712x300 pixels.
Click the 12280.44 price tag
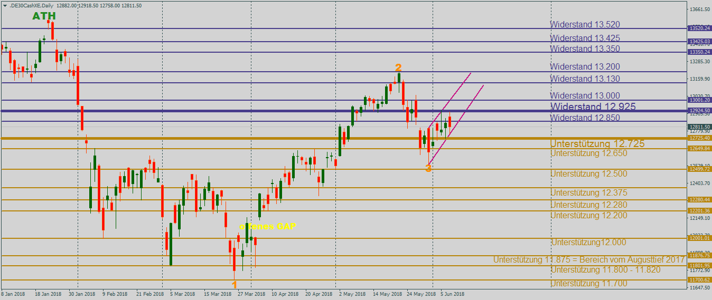(699, 199)
